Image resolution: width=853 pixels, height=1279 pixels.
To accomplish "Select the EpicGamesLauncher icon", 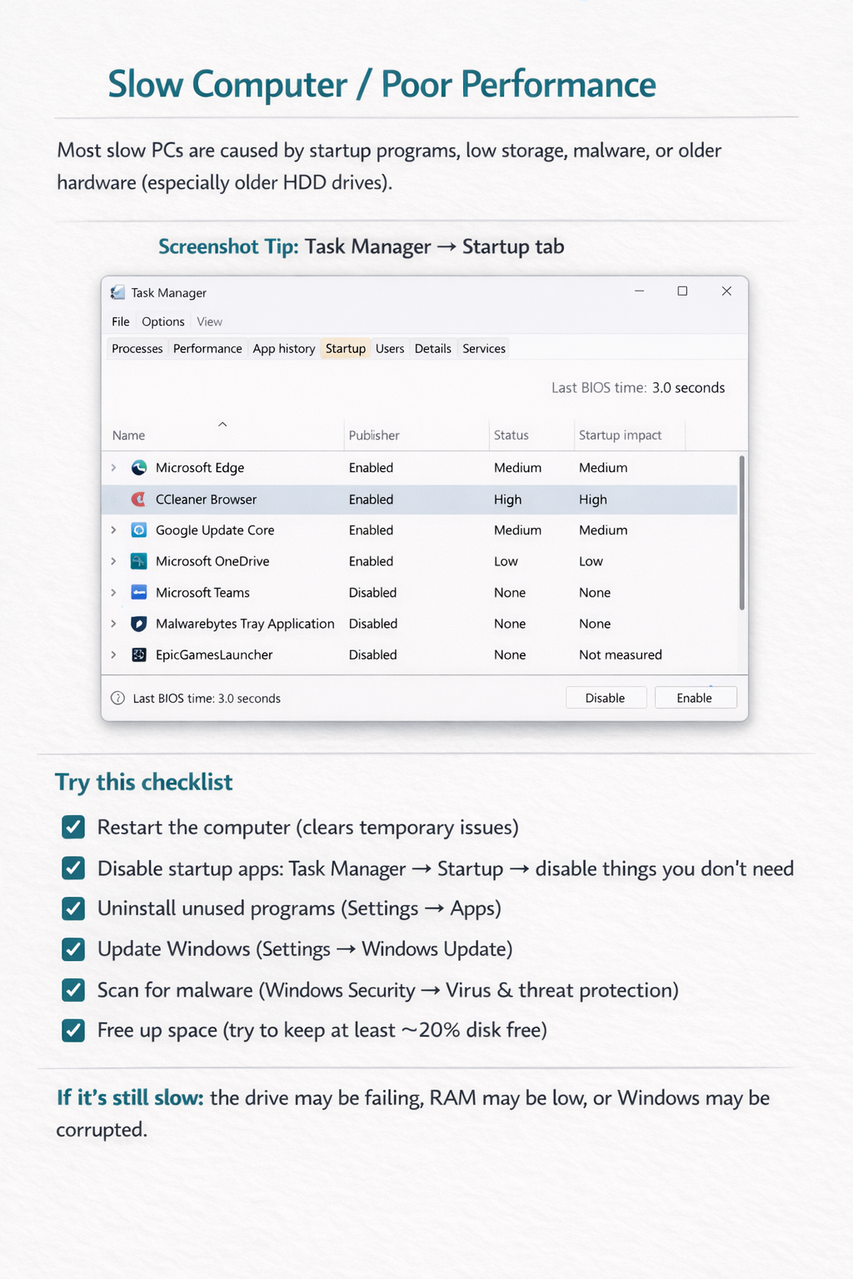I will [x=137, y=654].
